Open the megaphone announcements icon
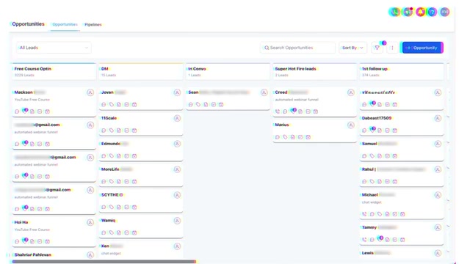 click(x=408, y=12)
